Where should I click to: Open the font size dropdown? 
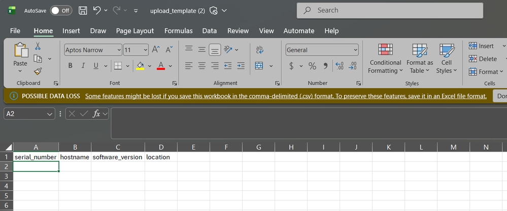pyautogui.click(x=145, y=50)
